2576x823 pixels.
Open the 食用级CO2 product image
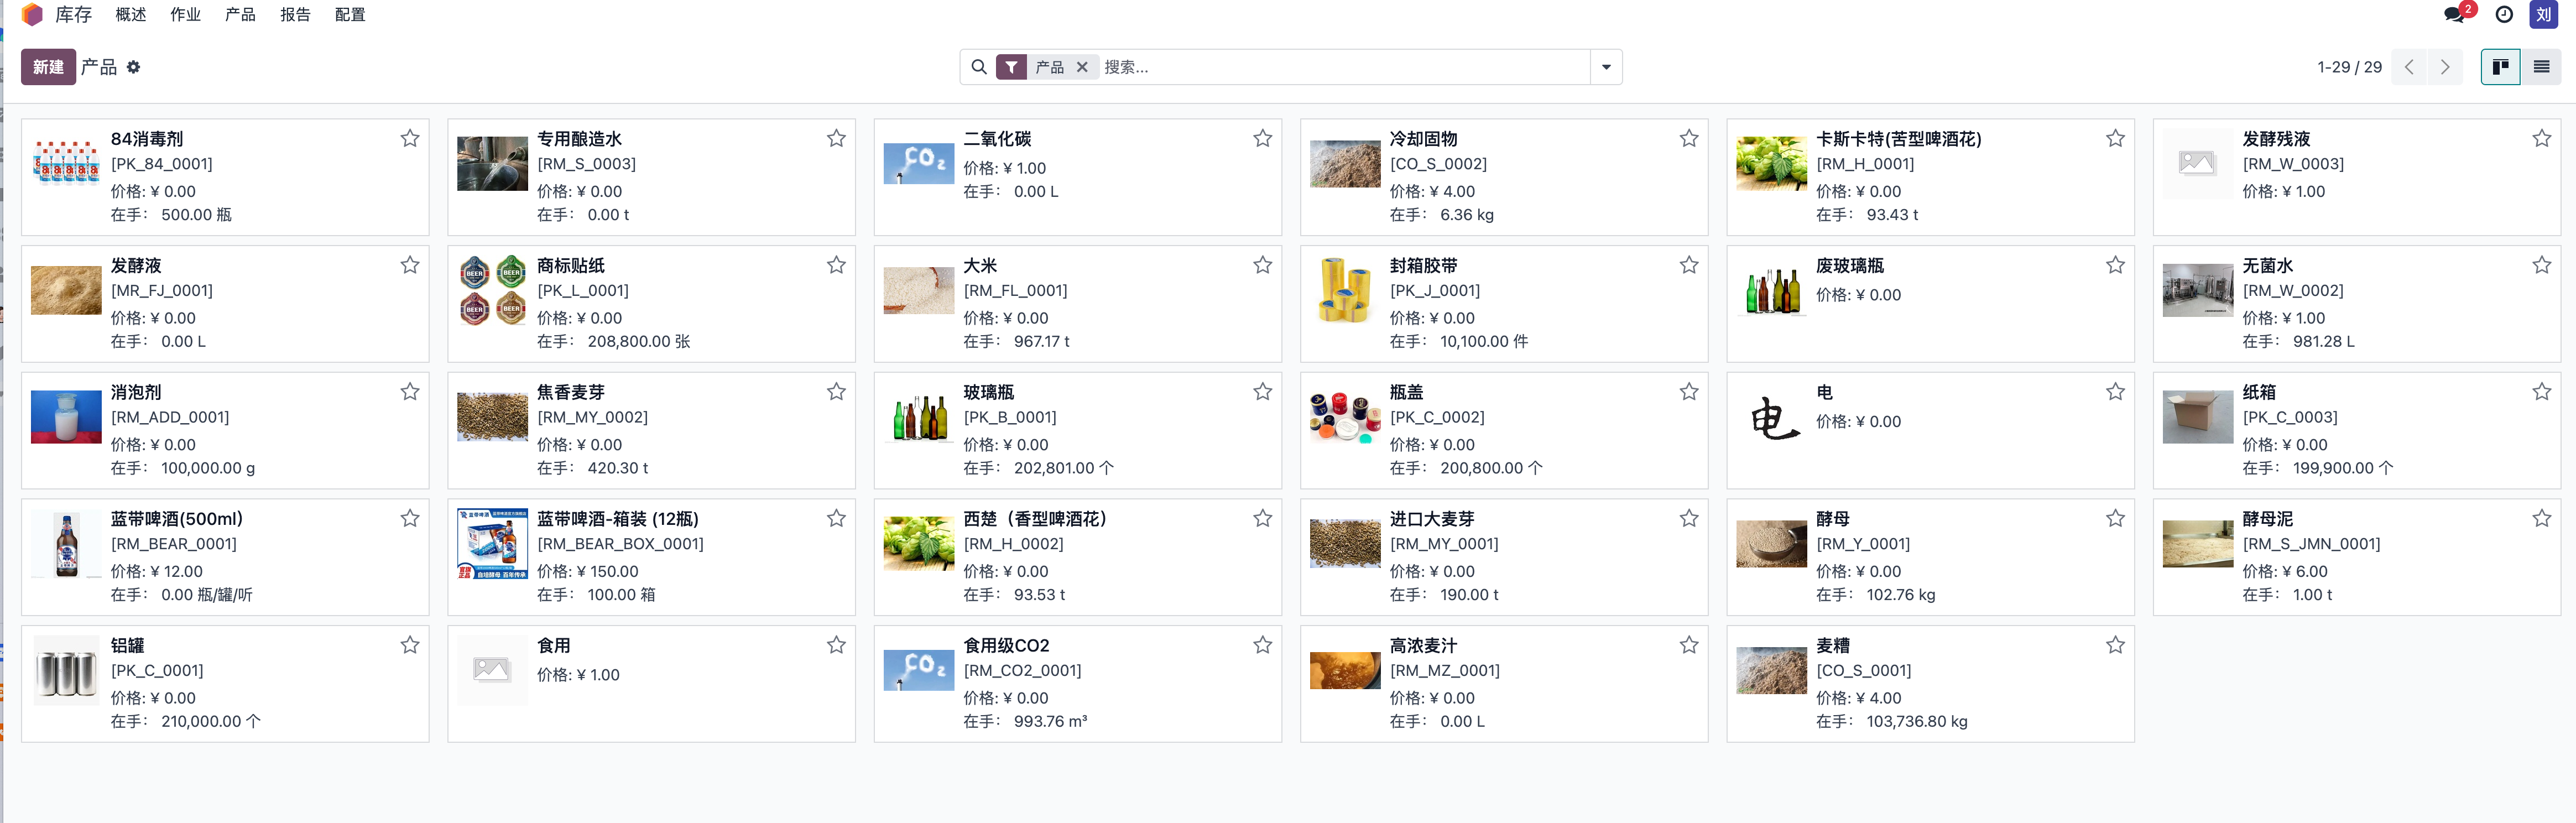point(919,670)
